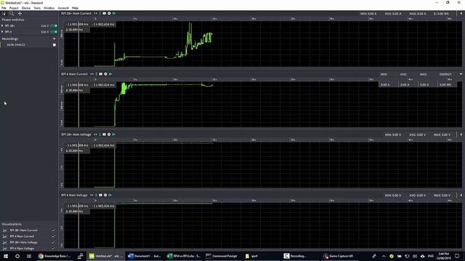Click horizontal-fit arrows icon for RPI 3B+ Main Current
This screenshot has height=261, width=465.
tap(95, 13)
